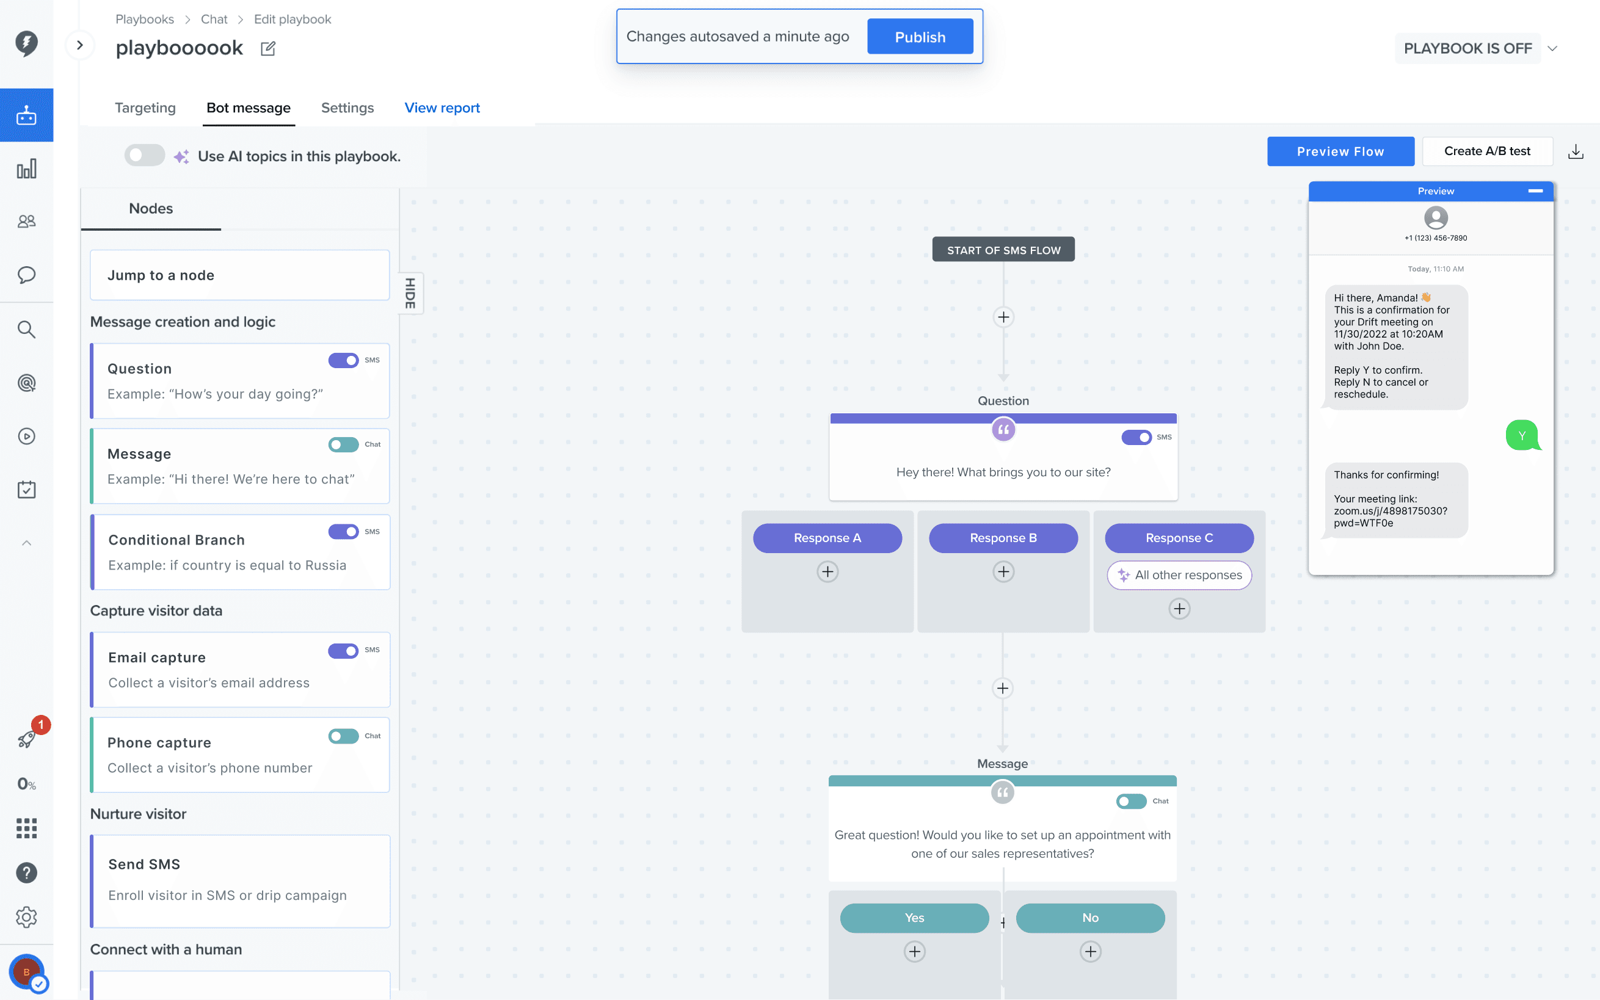This screenshot has width=1600, height=1000.
Task: Click the 0% progress indicator icon
Action: click(26, 784)
